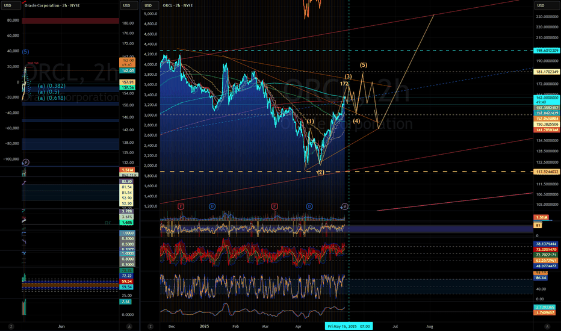Image resolution: width=561 pixels, height=331 pixels.
Task: Click the lightning event icon in left chart
Action: 26,162
